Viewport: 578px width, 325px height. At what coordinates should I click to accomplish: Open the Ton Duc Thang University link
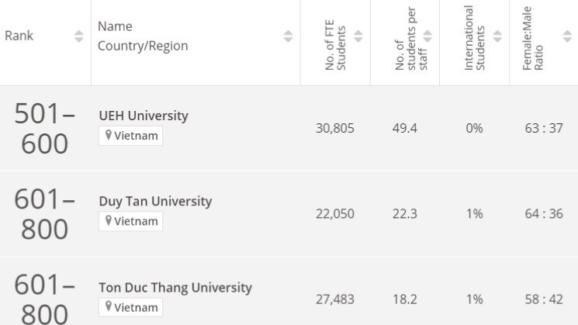click(x=175, y=288)
